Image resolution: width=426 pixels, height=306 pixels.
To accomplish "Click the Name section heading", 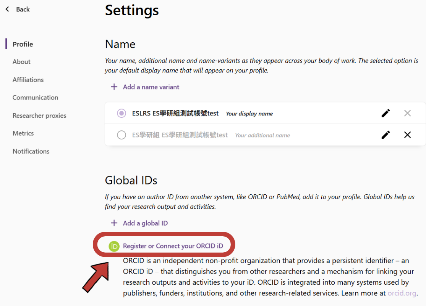I will click(x=120, y=44).
